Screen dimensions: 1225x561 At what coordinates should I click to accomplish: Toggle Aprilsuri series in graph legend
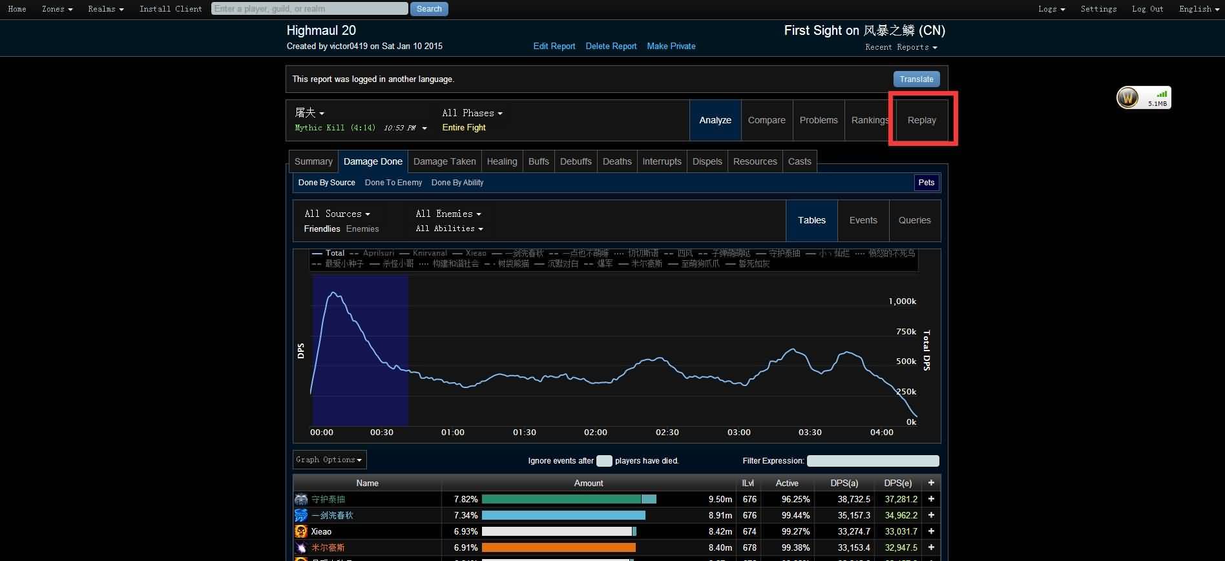coord(372,253)
